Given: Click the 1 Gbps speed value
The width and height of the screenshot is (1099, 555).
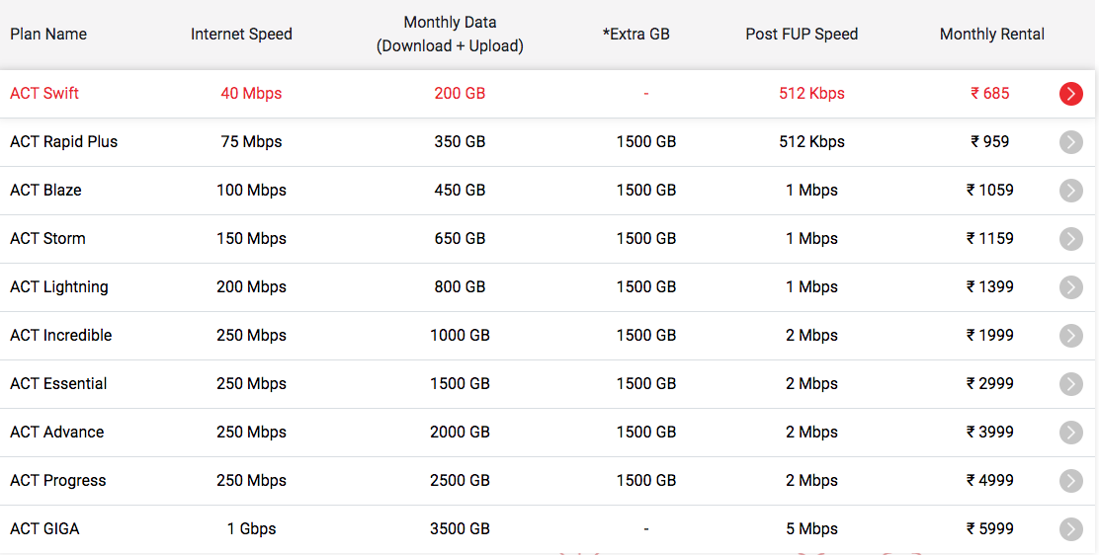Looking at the screenshot, I should tap(251, 528).
